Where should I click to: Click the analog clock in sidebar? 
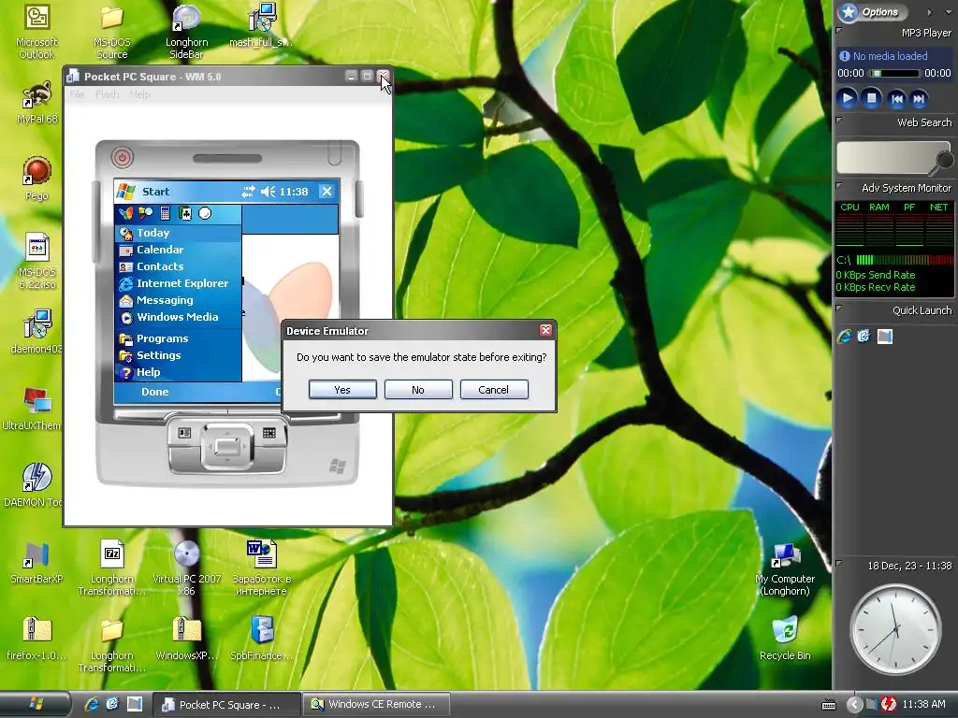(895, 629)
